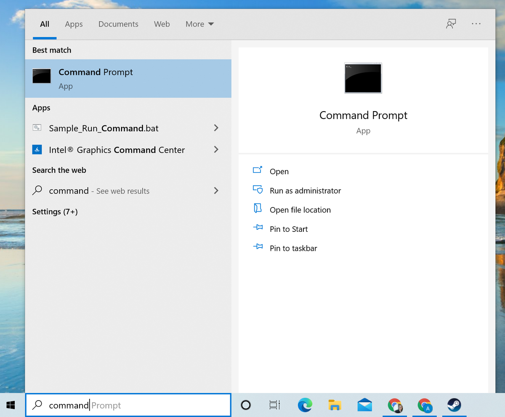Run Command Prompt as administrator
Viewport: 505px width, 417px height.
click(306, 190)
